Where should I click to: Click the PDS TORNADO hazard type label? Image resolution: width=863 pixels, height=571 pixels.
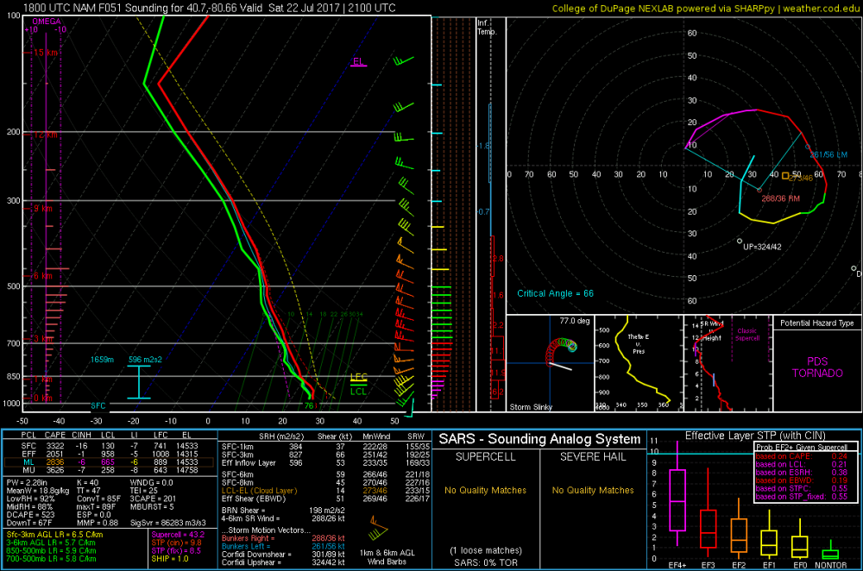816,367
